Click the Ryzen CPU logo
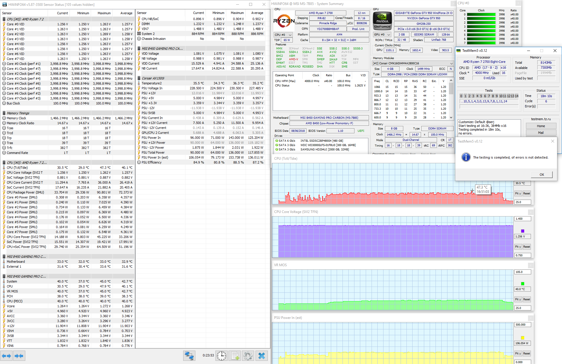The image size is (562, 364). (284, 21)
